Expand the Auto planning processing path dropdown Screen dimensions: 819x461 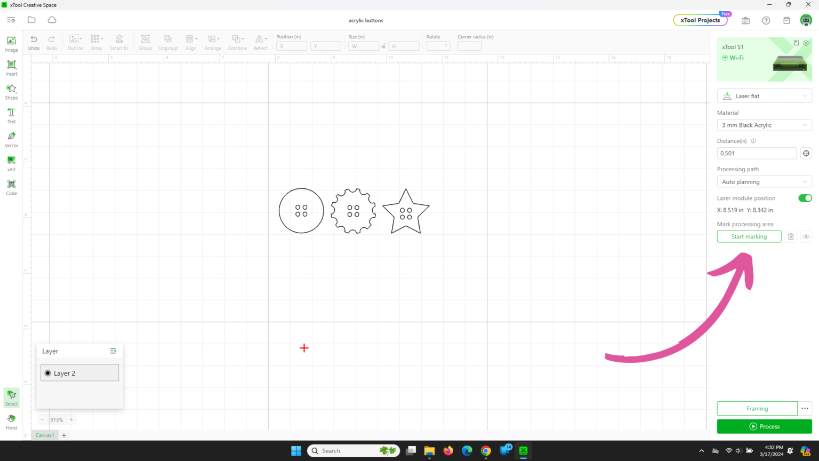(x=764, y=182)
